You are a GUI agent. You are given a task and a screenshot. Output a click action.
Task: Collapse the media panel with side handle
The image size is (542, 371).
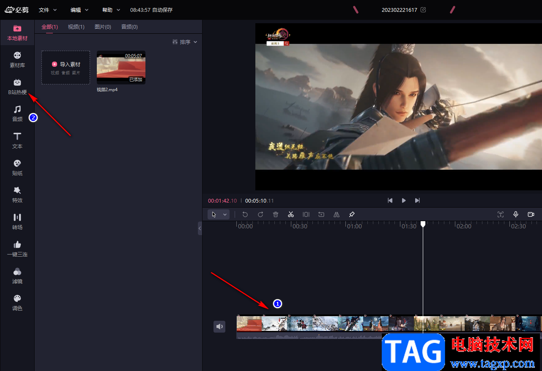click(x=200, y=228)
